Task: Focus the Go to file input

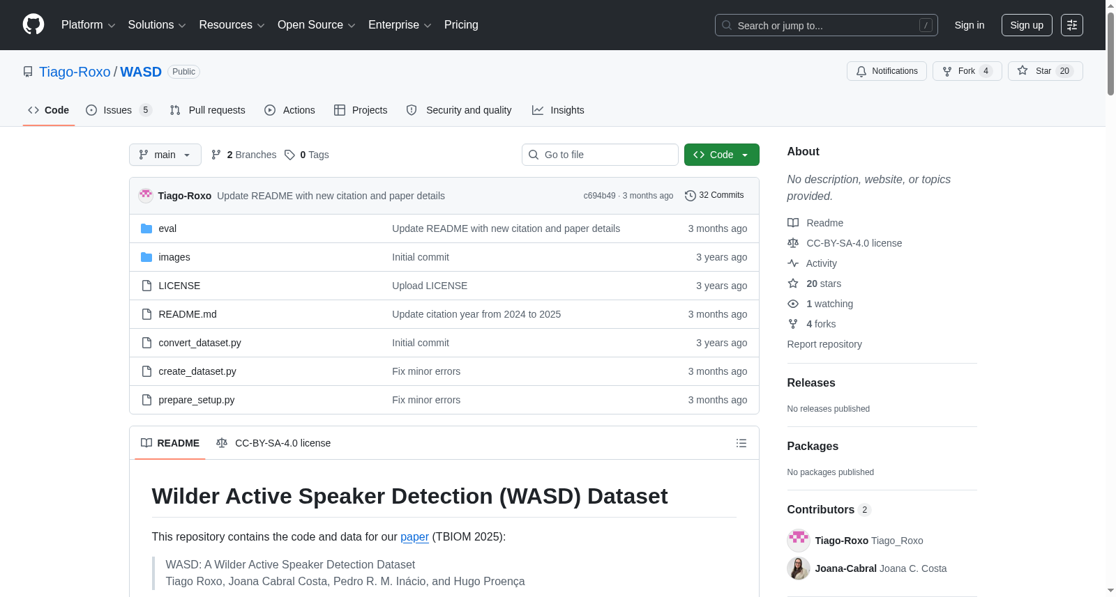Action: (600, 155)
